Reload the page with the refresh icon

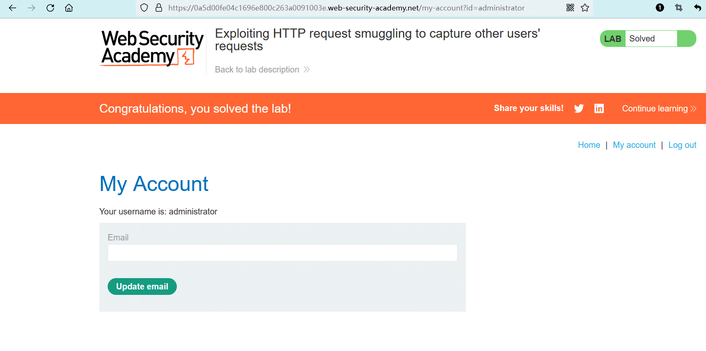pos(50,8)
